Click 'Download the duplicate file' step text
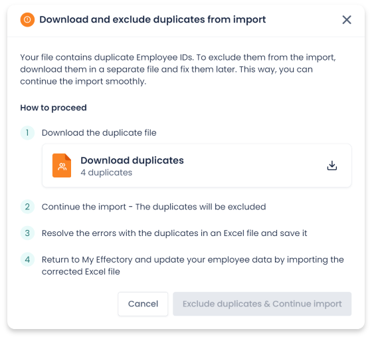The height and width of the screenshot is (339, 372). [99, 133]
